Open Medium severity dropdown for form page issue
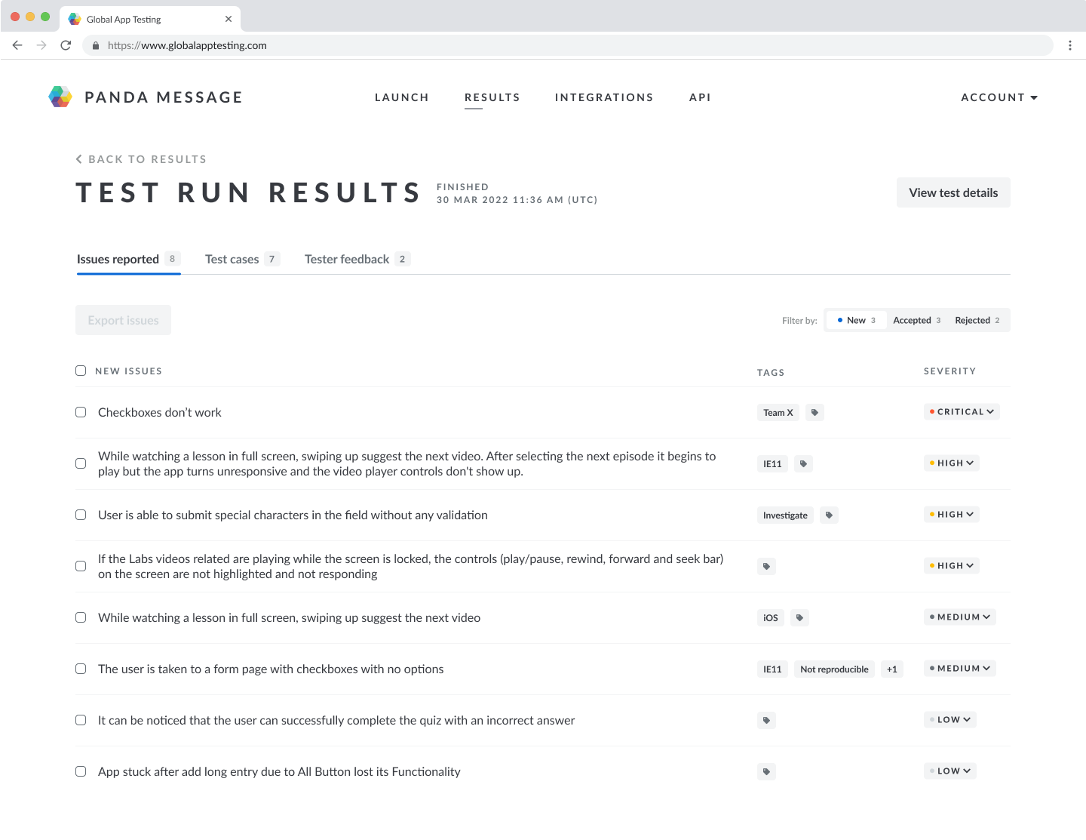The width and height of the screenshot is (1086, 840). 960,668
